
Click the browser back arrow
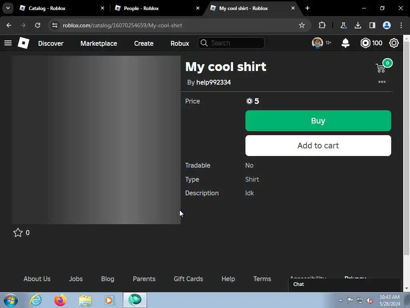point(9,25)
